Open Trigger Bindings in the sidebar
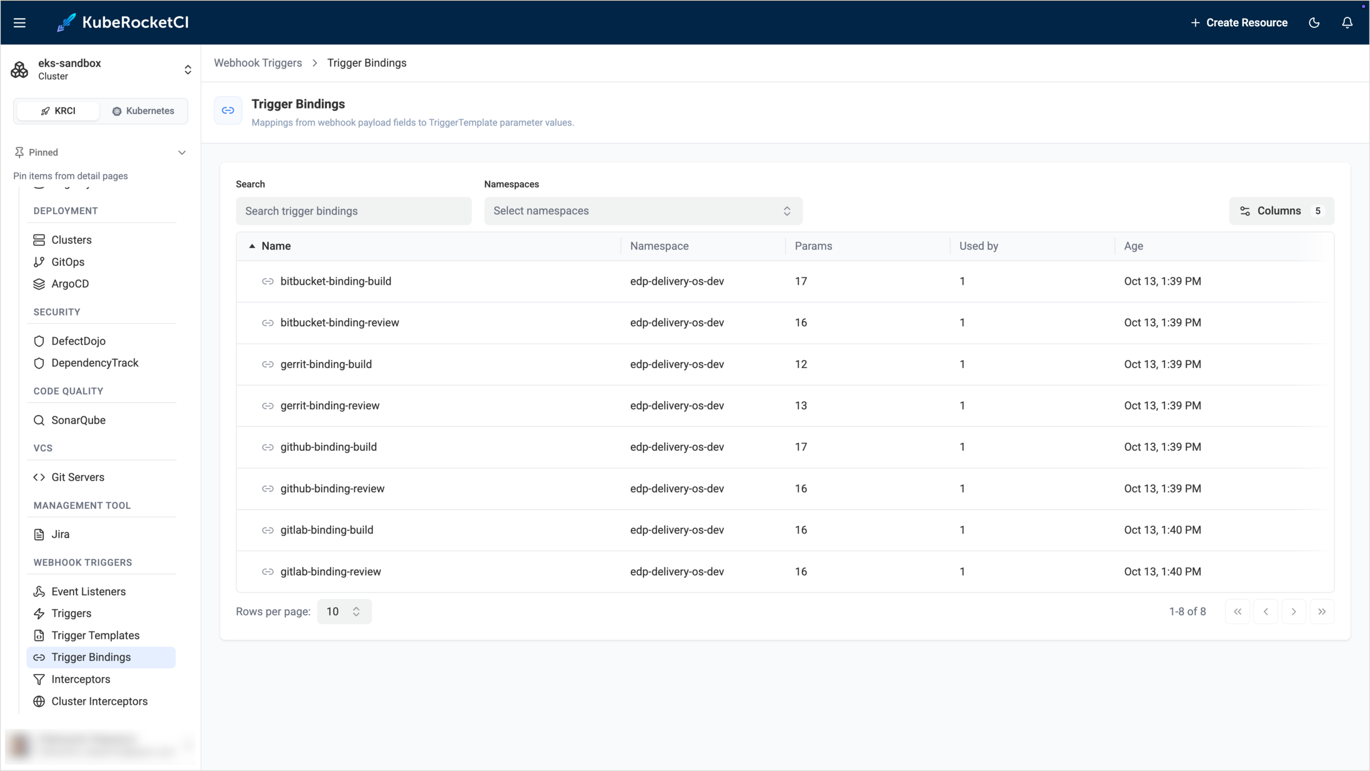This screenshot has width=1370, height=771. tap(101, 657)
